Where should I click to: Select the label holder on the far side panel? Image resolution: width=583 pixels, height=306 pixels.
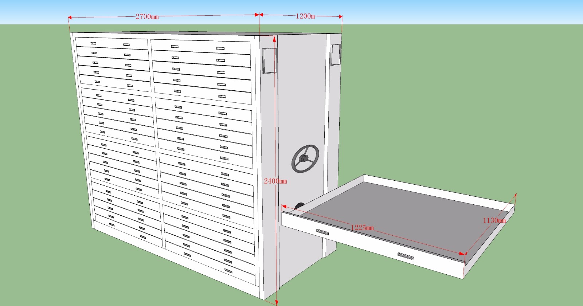(x=336, y=55)
